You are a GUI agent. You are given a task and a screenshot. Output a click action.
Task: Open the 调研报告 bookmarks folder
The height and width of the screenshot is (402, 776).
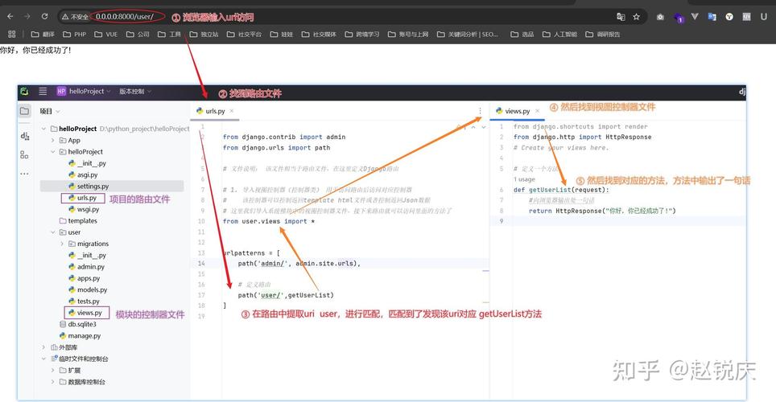tap(603, 34)
